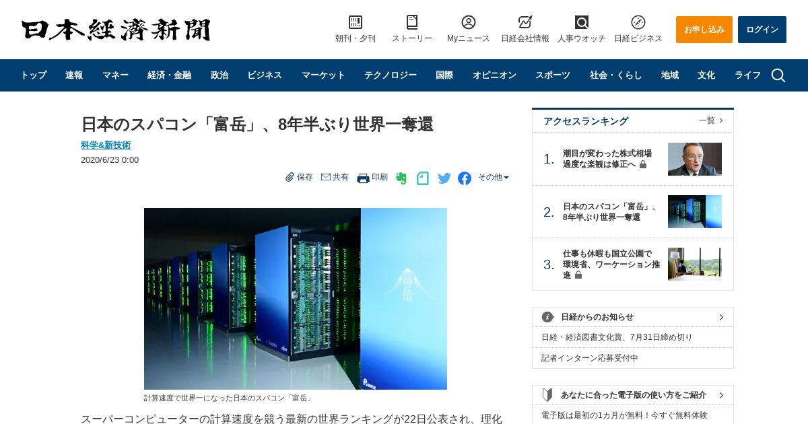Select the マーケット menu item
The image size is (808, 424).
pyautogui.click(x=323, y=75)
